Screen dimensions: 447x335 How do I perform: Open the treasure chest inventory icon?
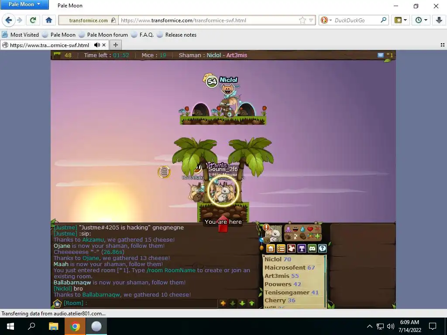coord(267,240)
